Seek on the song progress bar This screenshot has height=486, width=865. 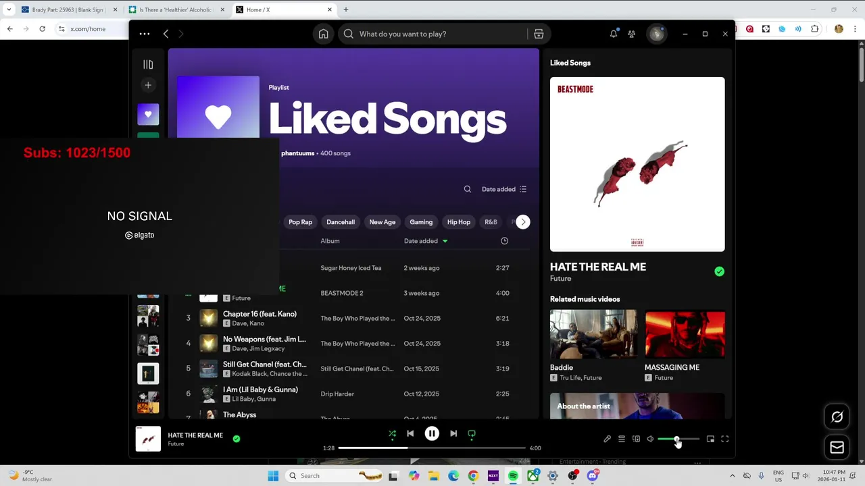click(432, 448)
